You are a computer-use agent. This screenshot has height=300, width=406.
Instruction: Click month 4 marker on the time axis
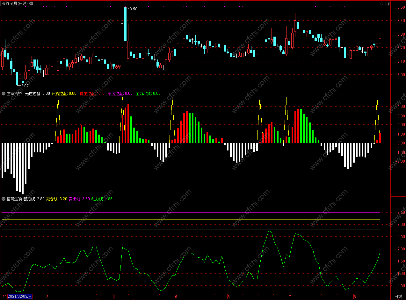pyautogui.click(x=115, y=297)
